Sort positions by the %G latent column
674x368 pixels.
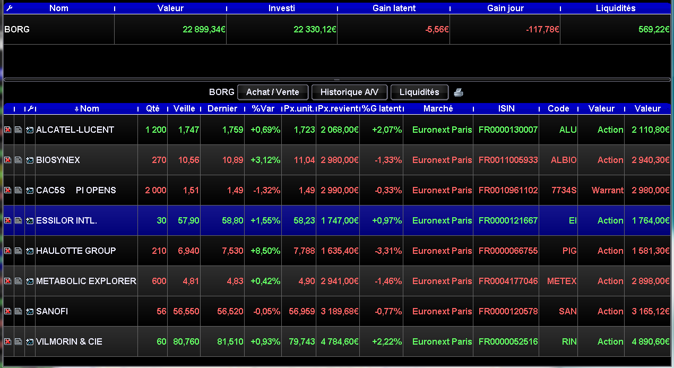pyautogui.click(x=382, y=108)
